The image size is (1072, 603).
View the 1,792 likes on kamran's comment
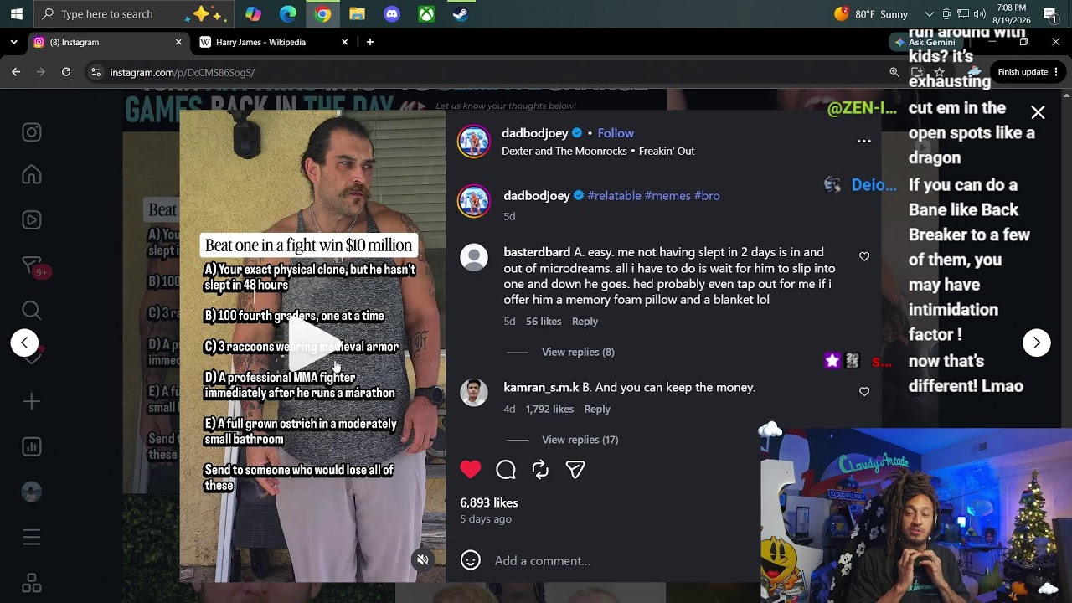(549, 409)
